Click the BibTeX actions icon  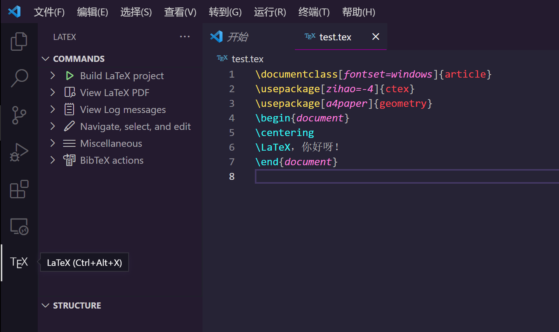point(69,160)
